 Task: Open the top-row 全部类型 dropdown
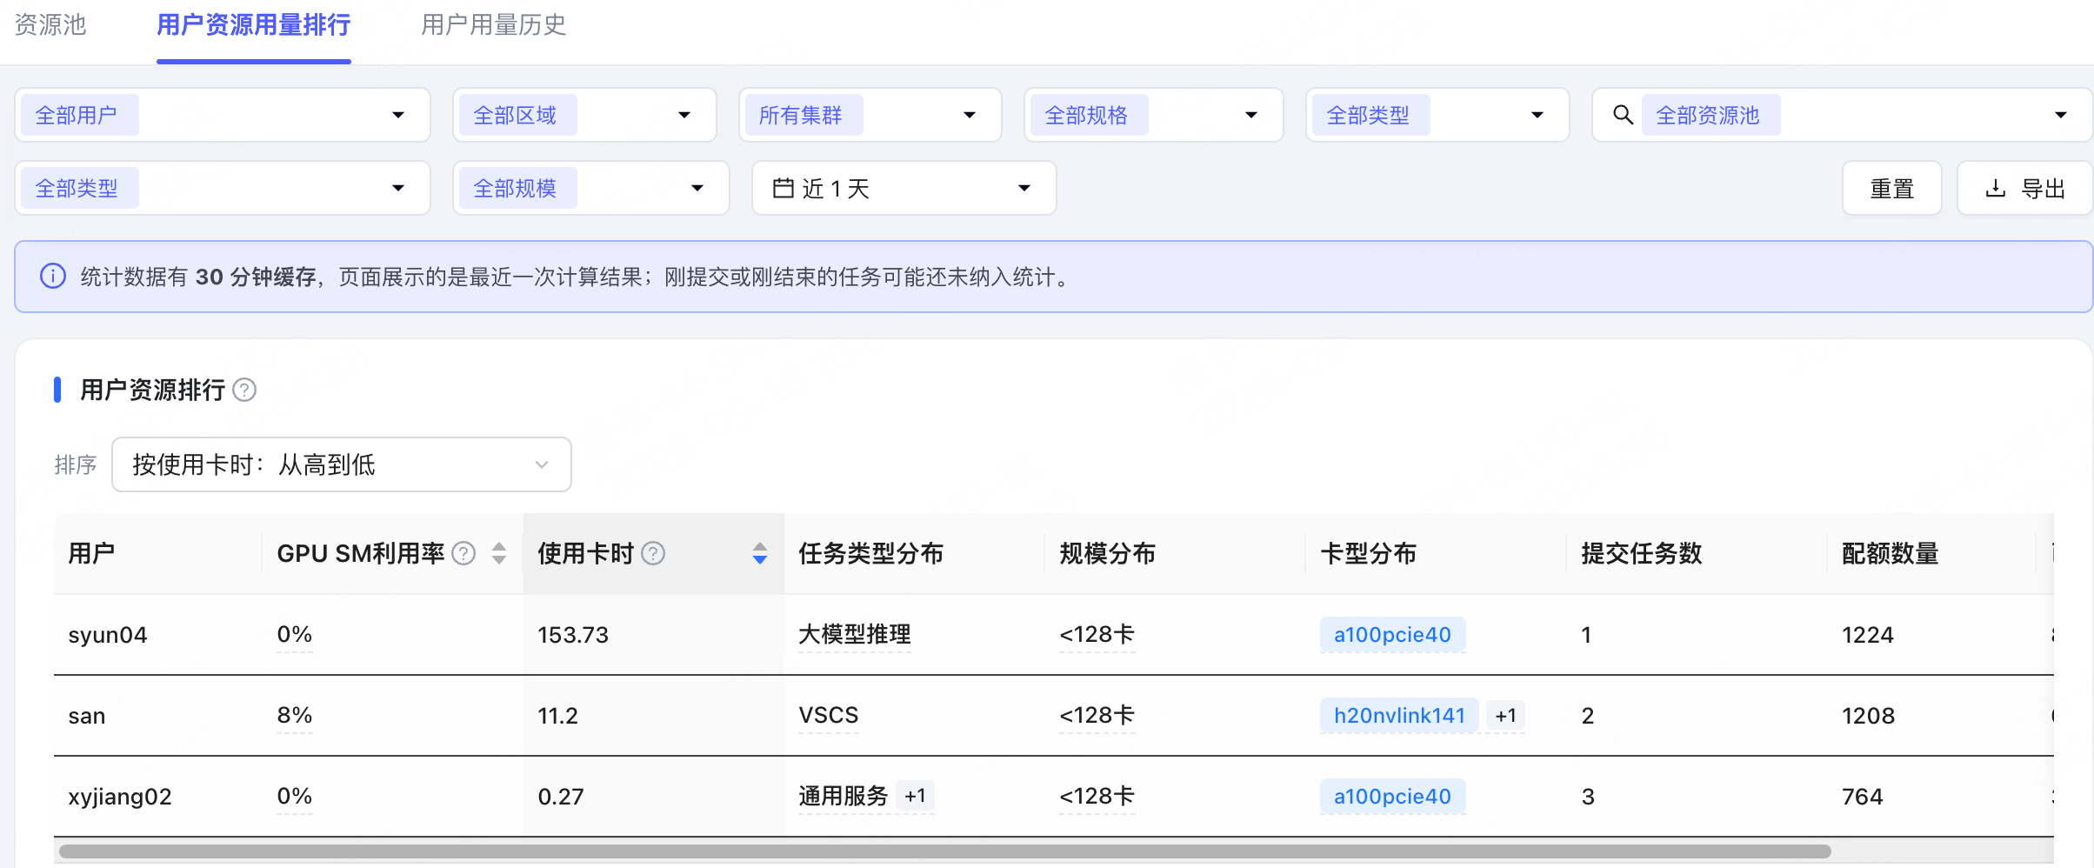pos(1437,115)
